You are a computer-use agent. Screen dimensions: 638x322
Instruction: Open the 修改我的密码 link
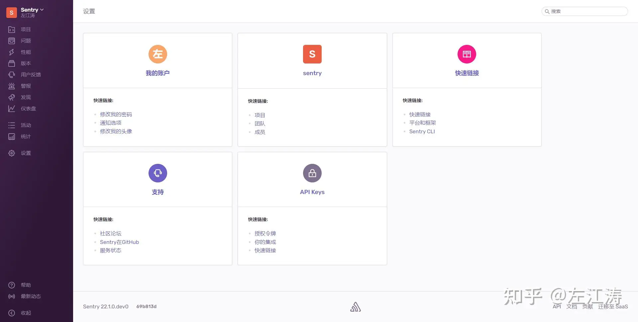116,114
